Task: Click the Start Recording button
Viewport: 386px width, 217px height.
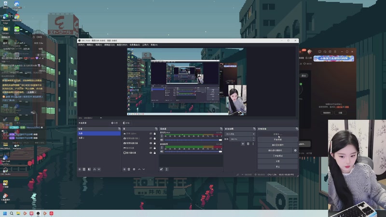Action: point(278,139)
